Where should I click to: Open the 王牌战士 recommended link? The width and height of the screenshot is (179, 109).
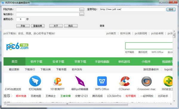click(51, 96)
